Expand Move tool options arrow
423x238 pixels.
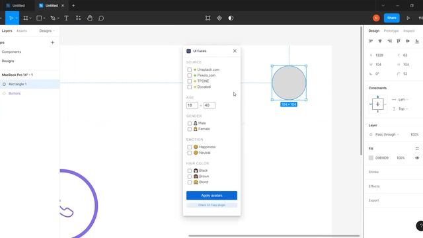click(17, 18)
